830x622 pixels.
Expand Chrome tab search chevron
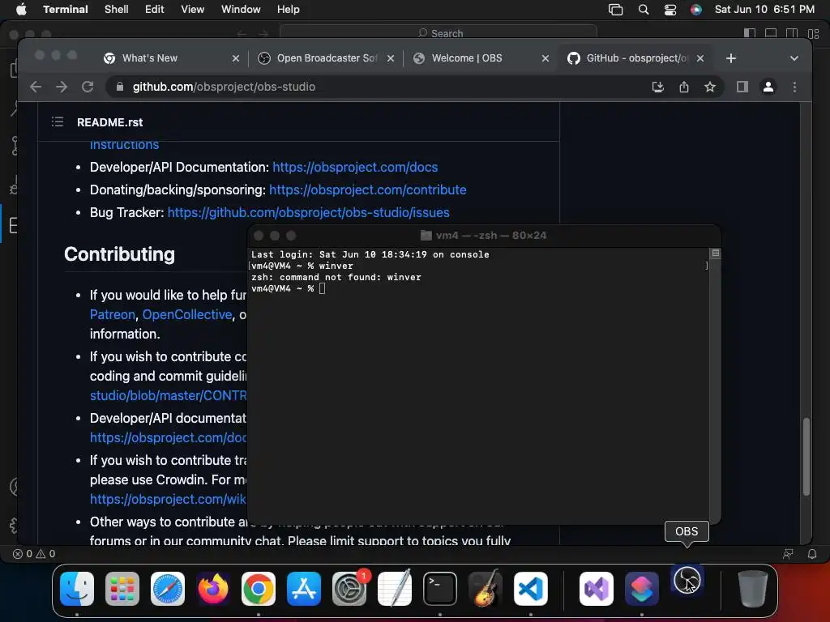794,58
